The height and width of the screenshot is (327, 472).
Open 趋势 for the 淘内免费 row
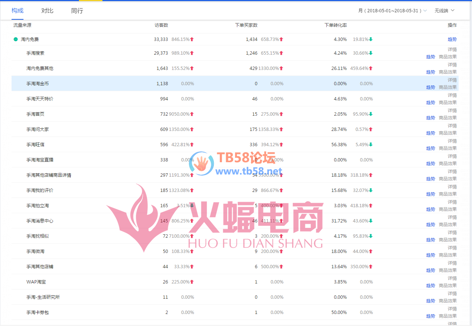coord(452,39)
